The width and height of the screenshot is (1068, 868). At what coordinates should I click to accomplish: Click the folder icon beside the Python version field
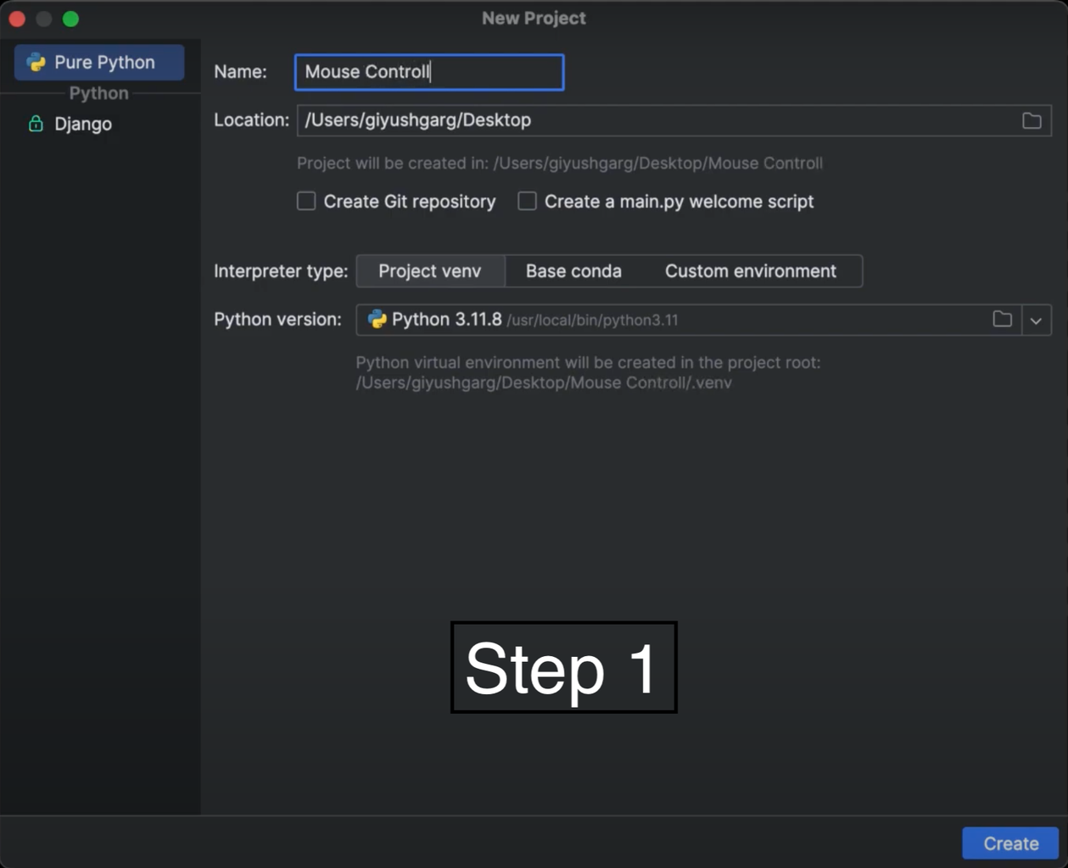pos(1002,320)
